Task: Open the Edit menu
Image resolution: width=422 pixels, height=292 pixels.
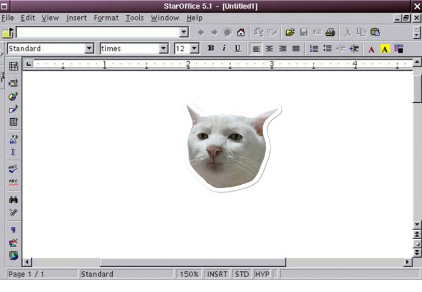Action: [x=28, y=18]
